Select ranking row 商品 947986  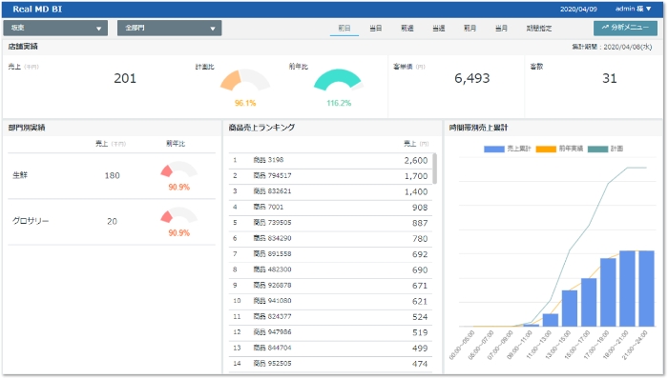click(330, 332)
